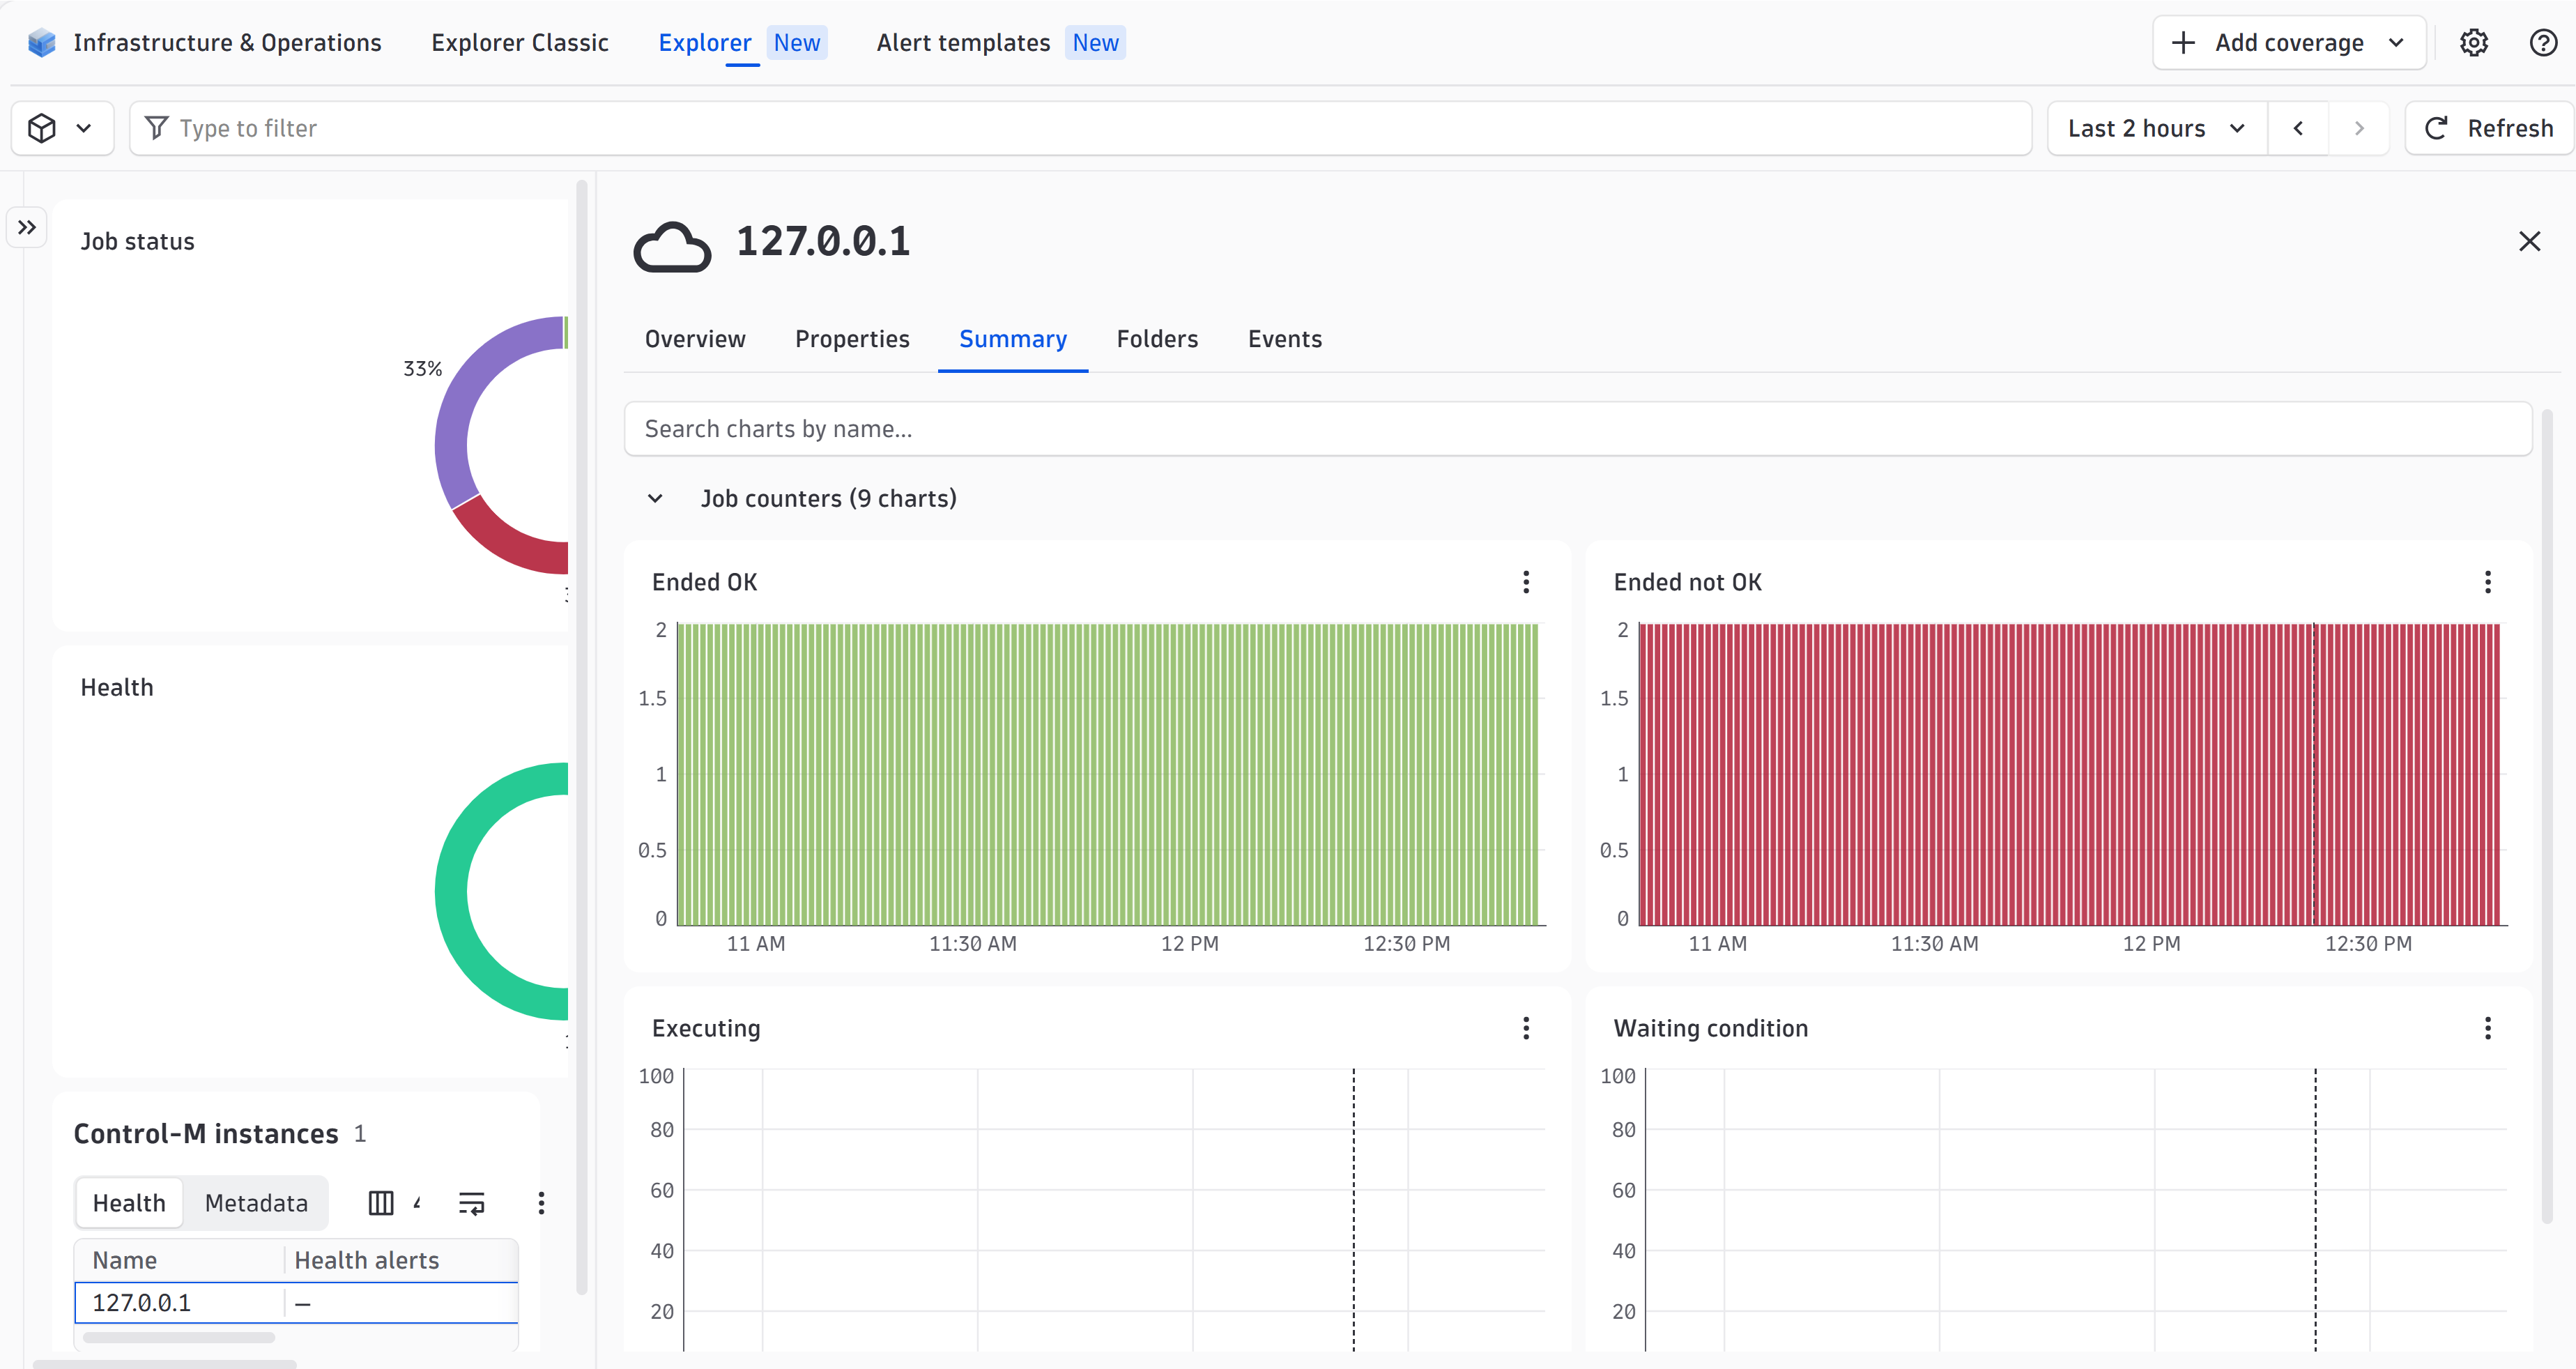The image size is (2576, 1369).
Task: Click the 33% label on Job status chart
Action: (422, 369)
